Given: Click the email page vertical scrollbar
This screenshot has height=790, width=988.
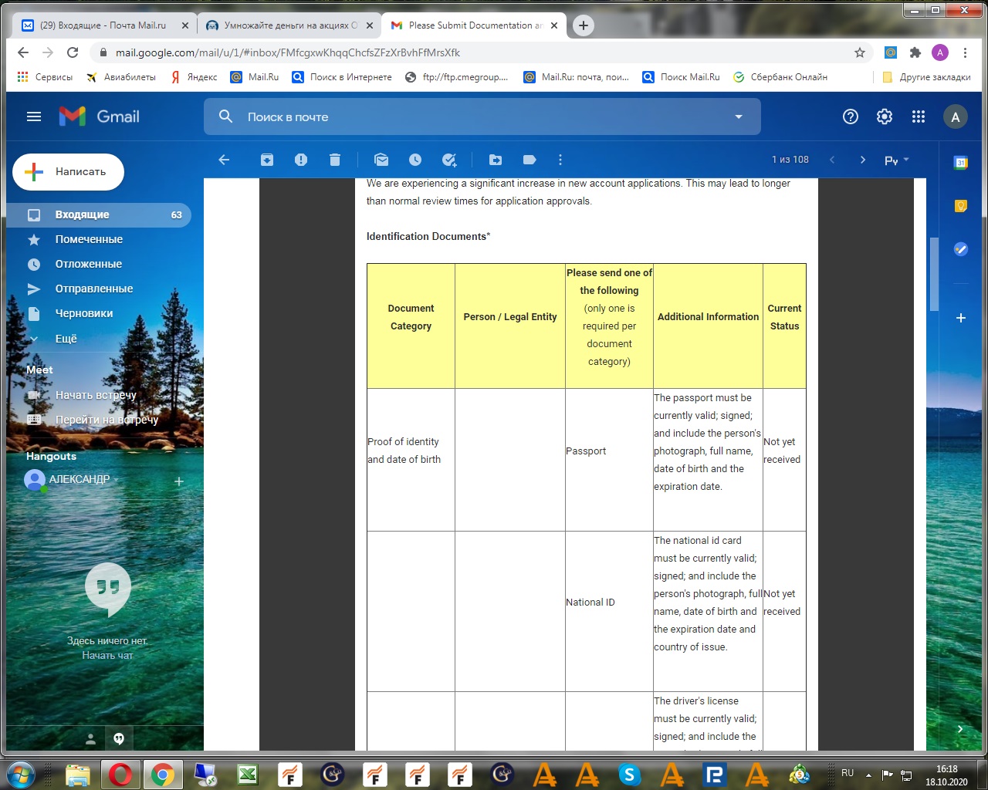Looking at the screenshot, I should tap(934, 274).
